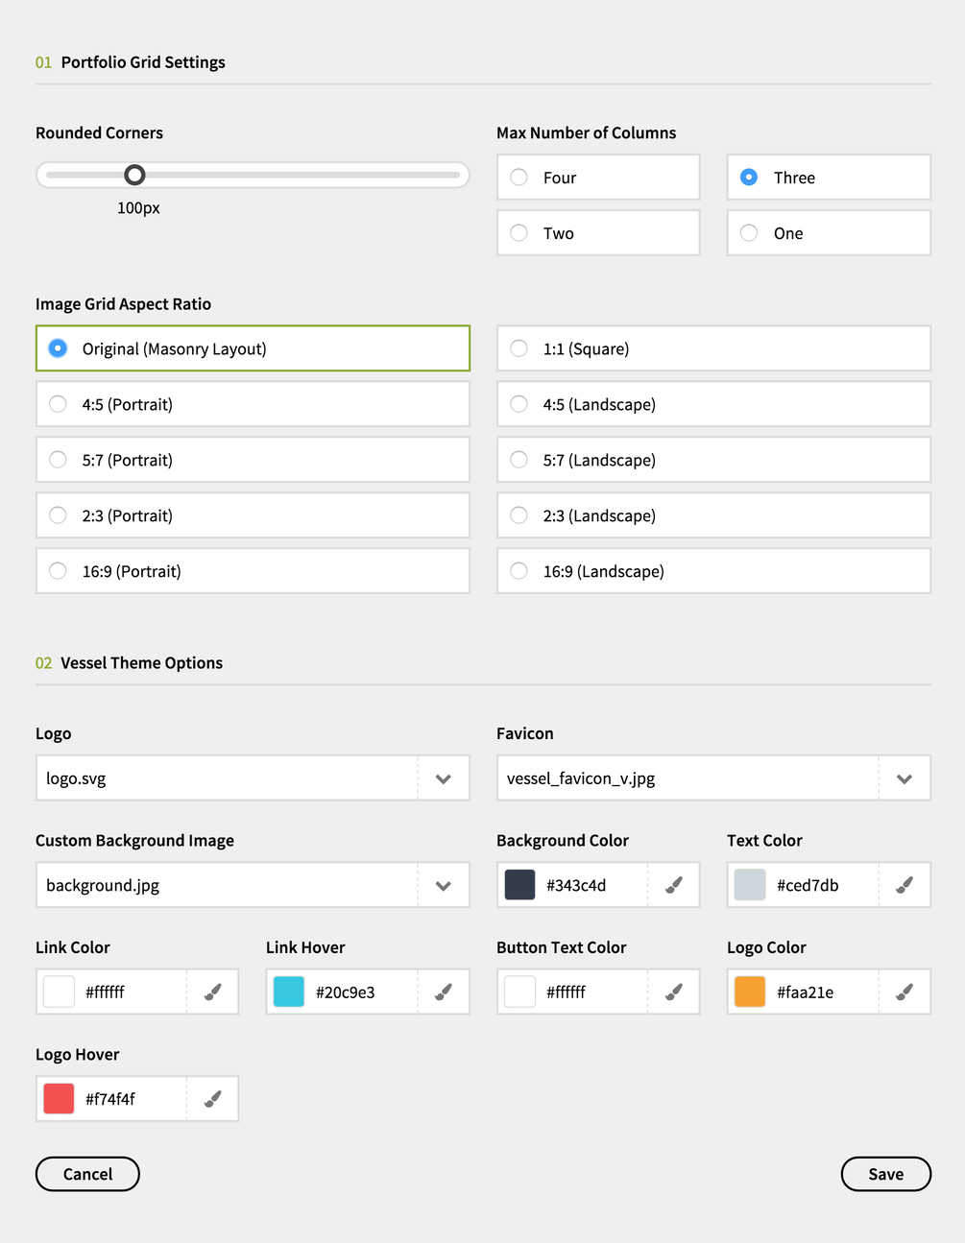Select Four as max number of columns
Image resolution: width=965 pixels, height=1243 pixels.
tap(519, 178)
